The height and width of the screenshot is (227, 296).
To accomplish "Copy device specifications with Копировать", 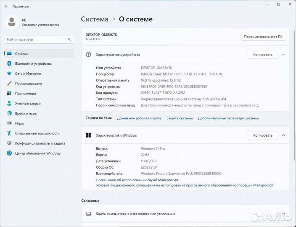I will pos(263,55).
